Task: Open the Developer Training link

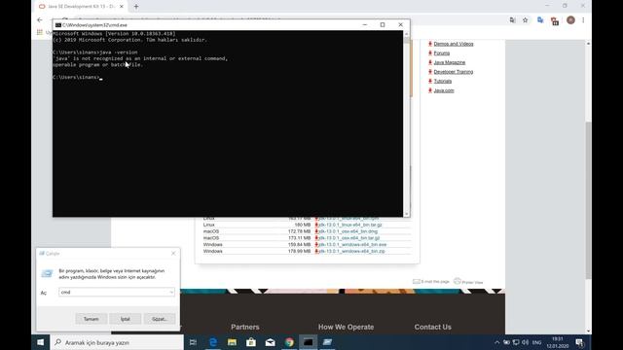Action: click(x=454, y=72)
